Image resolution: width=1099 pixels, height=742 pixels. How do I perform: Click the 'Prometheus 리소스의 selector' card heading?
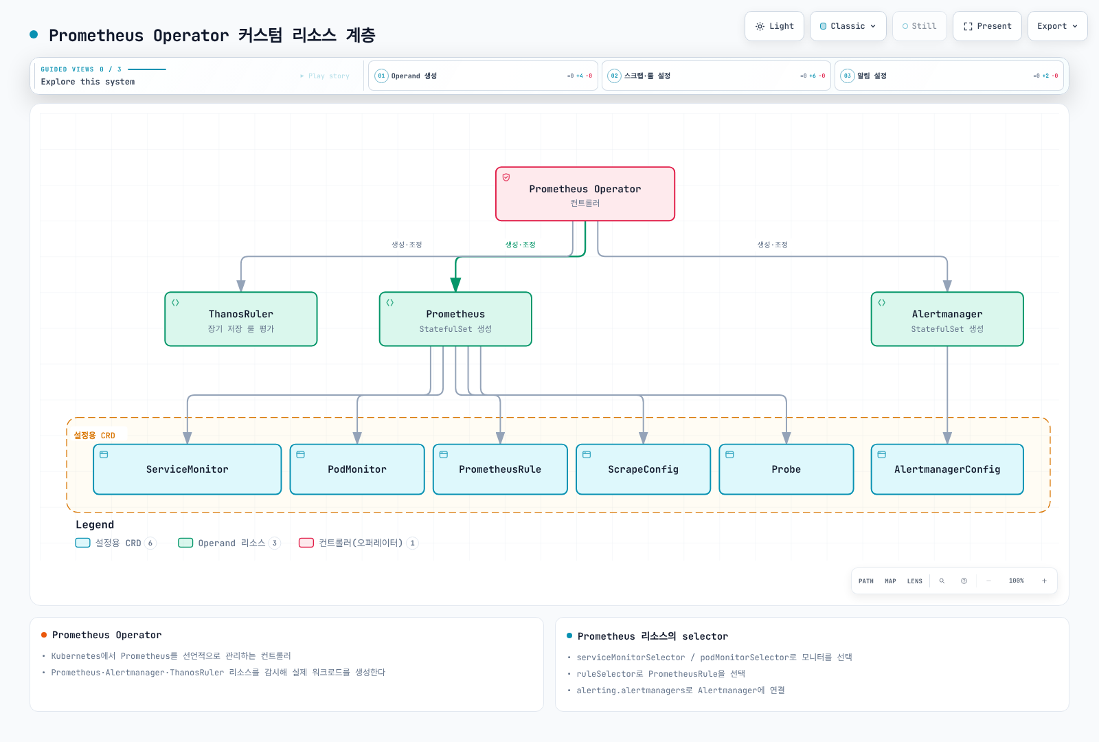click(653, 636)
